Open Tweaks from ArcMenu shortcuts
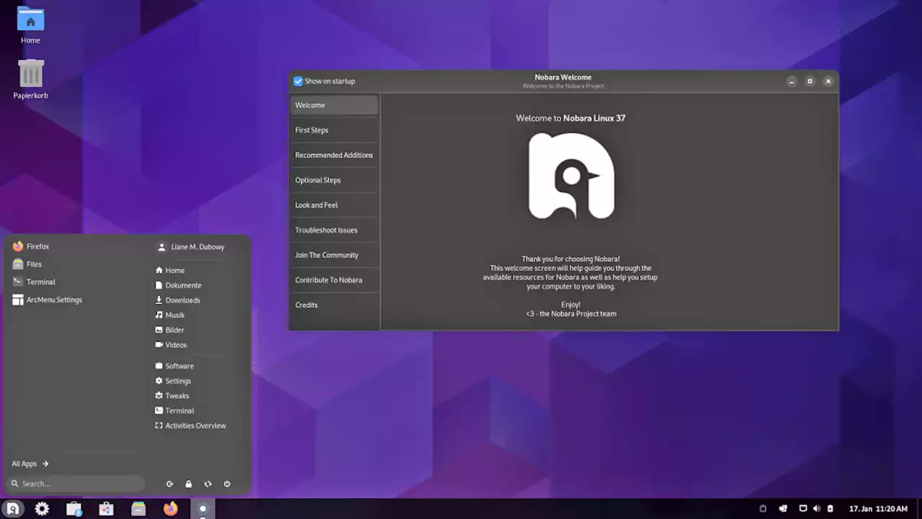 coord(172,396)
